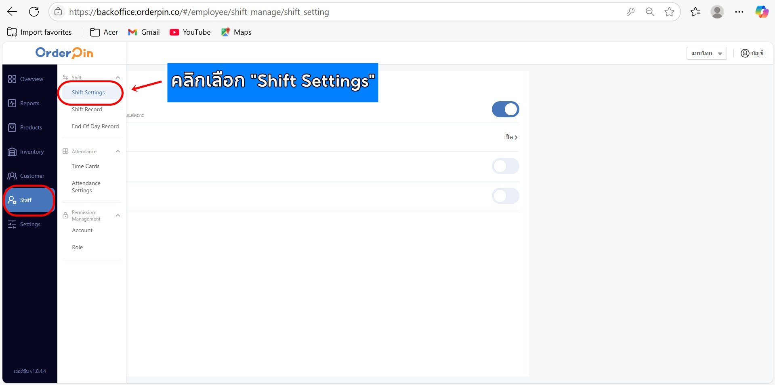Add page to favorites with star icon
This screenshot has height=385, width=775.
pyautogui.click(x=669, y=12)
